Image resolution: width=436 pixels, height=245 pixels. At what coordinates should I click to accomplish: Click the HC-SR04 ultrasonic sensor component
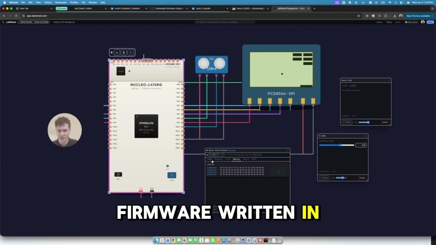tap(212, 65)
